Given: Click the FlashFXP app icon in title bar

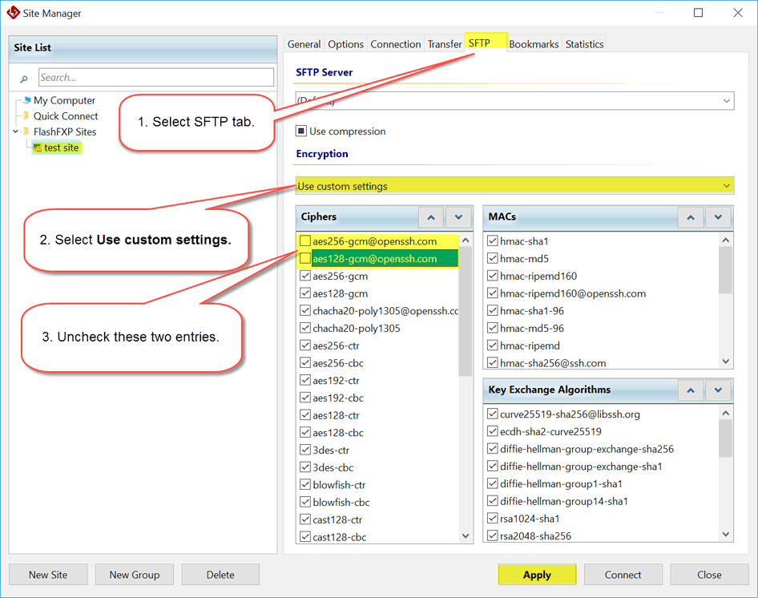Looking at the screenshot, I should click(x=13, y=13).
